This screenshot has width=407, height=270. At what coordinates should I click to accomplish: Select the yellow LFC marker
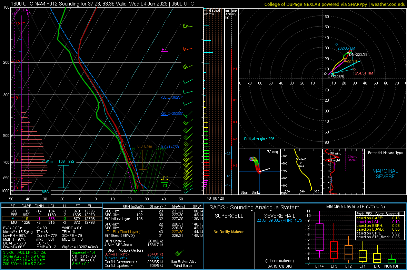(x=164, y=178)
